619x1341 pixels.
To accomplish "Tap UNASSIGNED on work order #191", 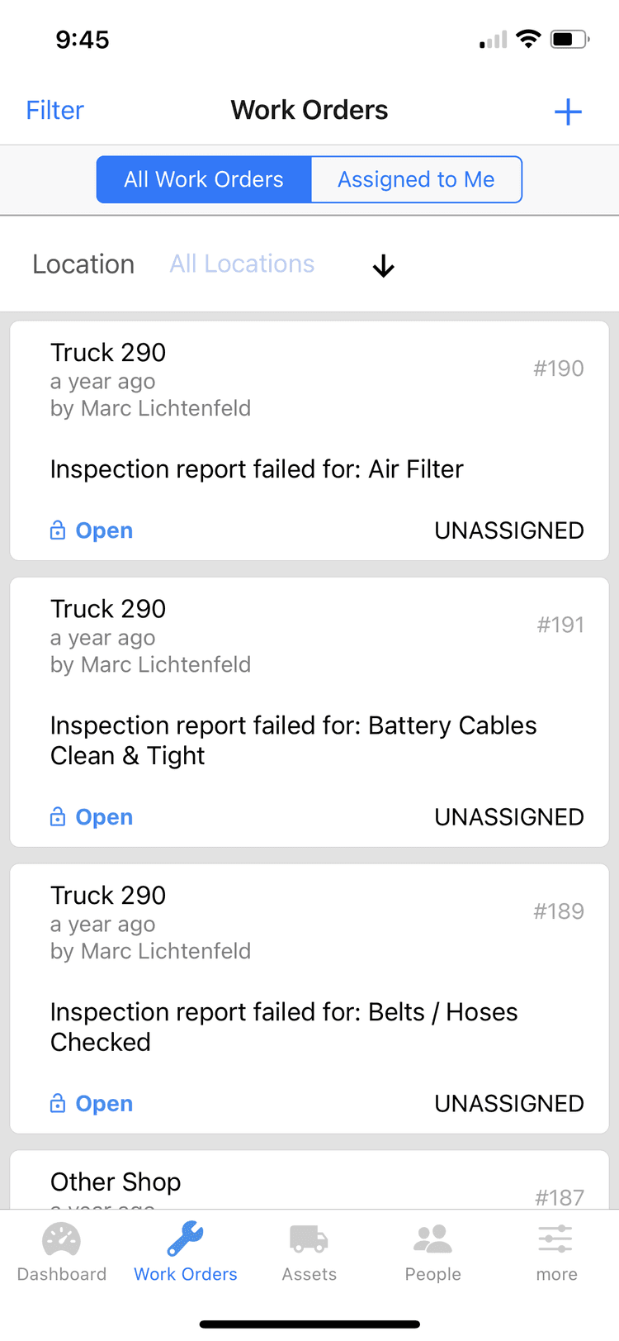I will pos(509,817).
